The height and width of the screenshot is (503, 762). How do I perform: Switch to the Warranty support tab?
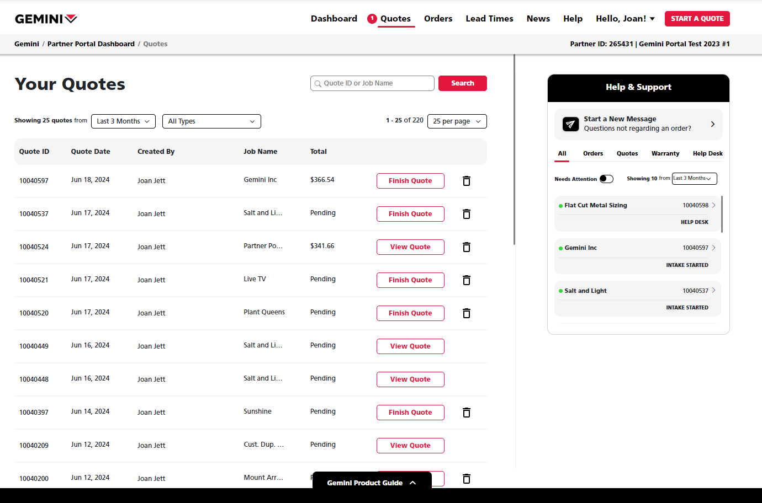click(x=665, y=154)
